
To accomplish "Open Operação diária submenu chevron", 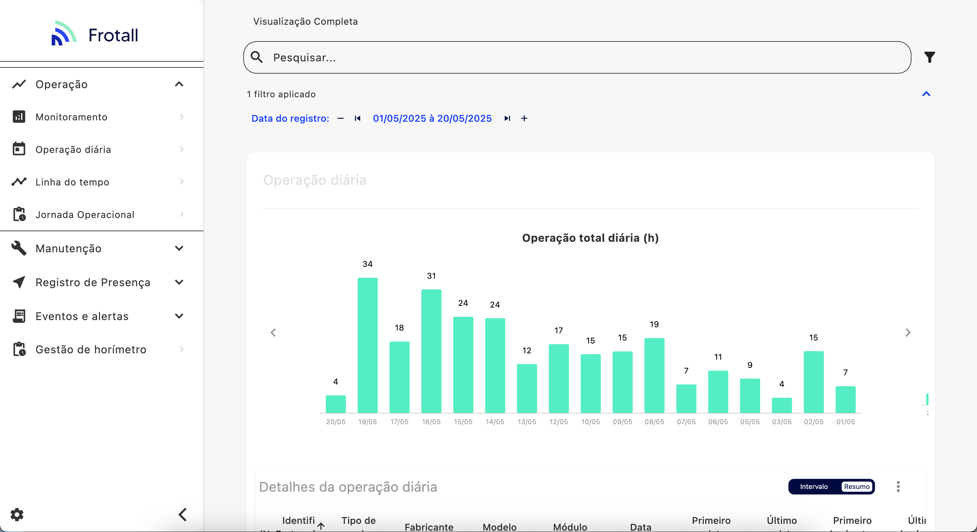I will [182, 149].
